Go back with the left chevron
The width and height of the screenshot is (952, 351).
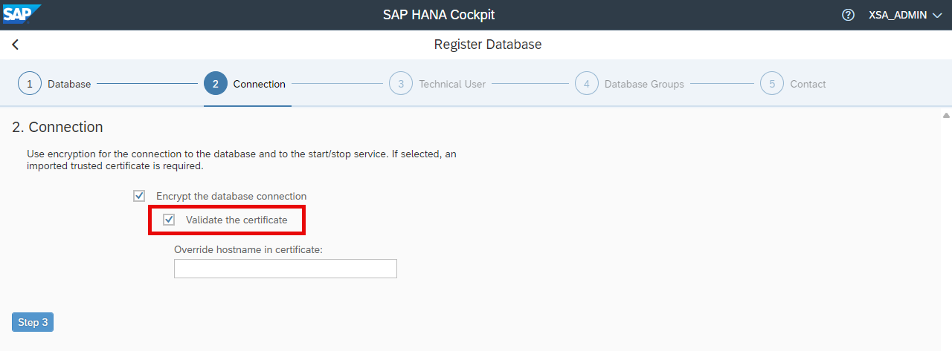click(x=15, y=45)
